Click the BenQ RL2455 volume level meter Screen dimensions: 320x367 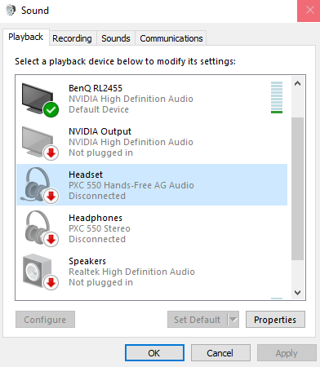click(277, 97)
